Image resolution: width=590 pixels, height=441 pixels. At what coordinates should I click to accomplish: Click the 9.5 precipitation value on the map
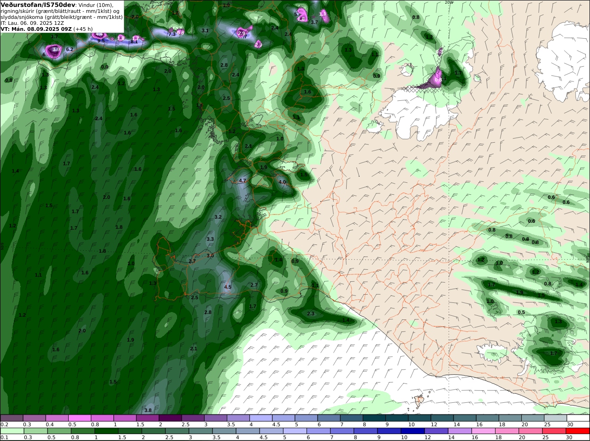click(x=101, y=41)
